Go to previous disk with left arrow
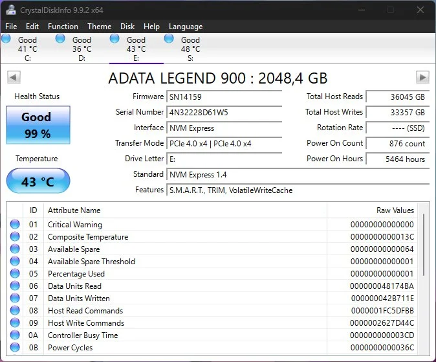 click(14, 77)
